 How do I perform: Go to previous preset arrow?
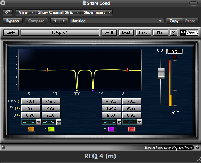click(55, 21)
